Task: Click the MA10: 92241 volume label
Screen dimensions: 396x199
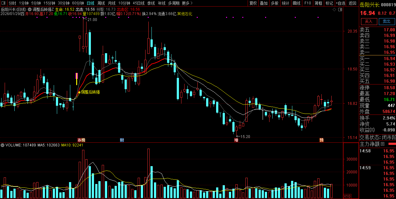Action: pos(72,145)
